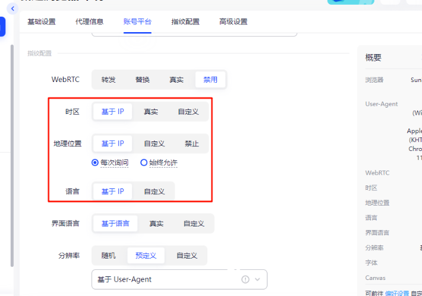Select 禁止 for 地理位置

(191, 143)
